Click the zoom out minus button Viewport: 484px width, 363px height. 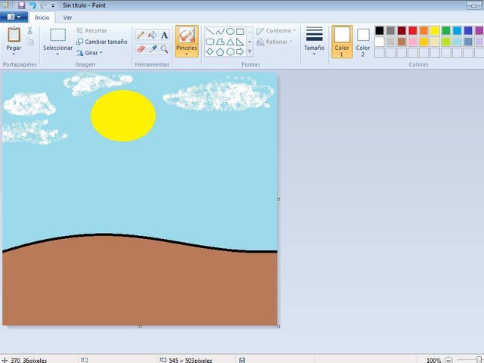click(448, 360)
